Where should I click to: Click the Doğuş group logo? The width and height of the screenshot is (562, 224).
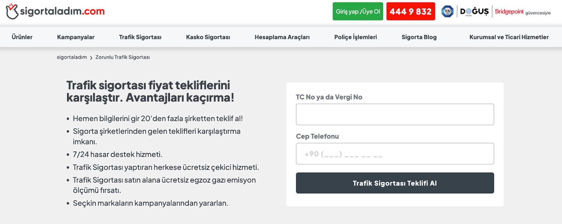pos(474,12)
